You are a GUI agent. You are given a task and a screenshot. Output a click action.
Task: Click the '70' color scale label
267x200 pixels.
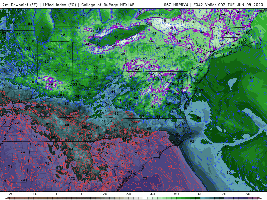pos(224,194)
